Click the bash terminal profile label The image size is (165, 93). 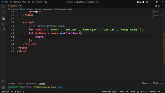click(x=144, y=83)
